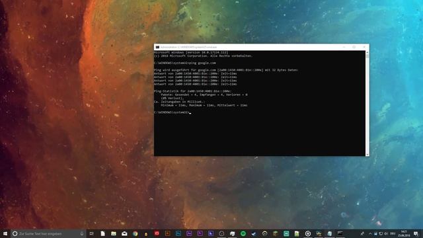Click the Command Prompt scrollbar thumb
Viewport: 423px width, 238px height.
coord(367,56)
